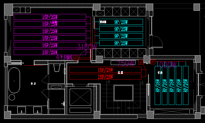This screenshot has width=205, height=123.
Task: Click the 1000W power label
Action: 166,65
